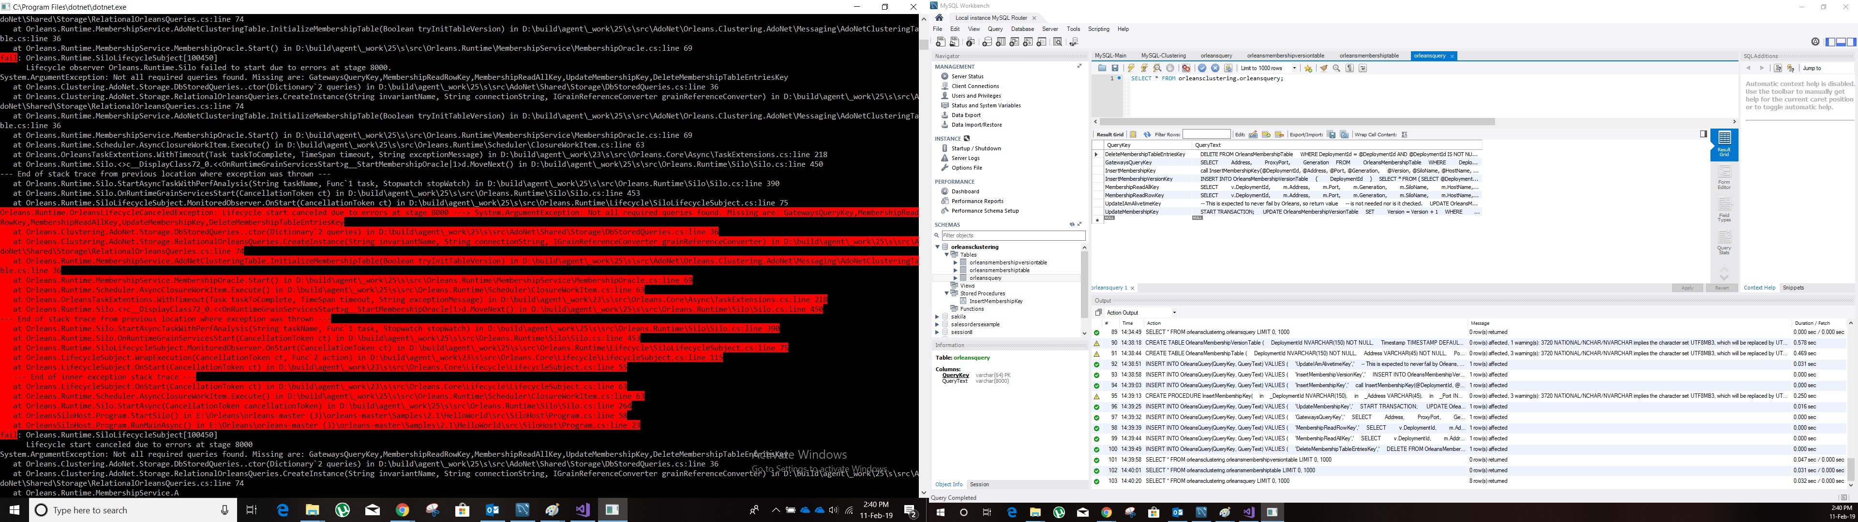Viewport: 1858px width, 522px height.
Task: Toggle Wrap Cell Content in result grid
Action: tap(1404, 134)
